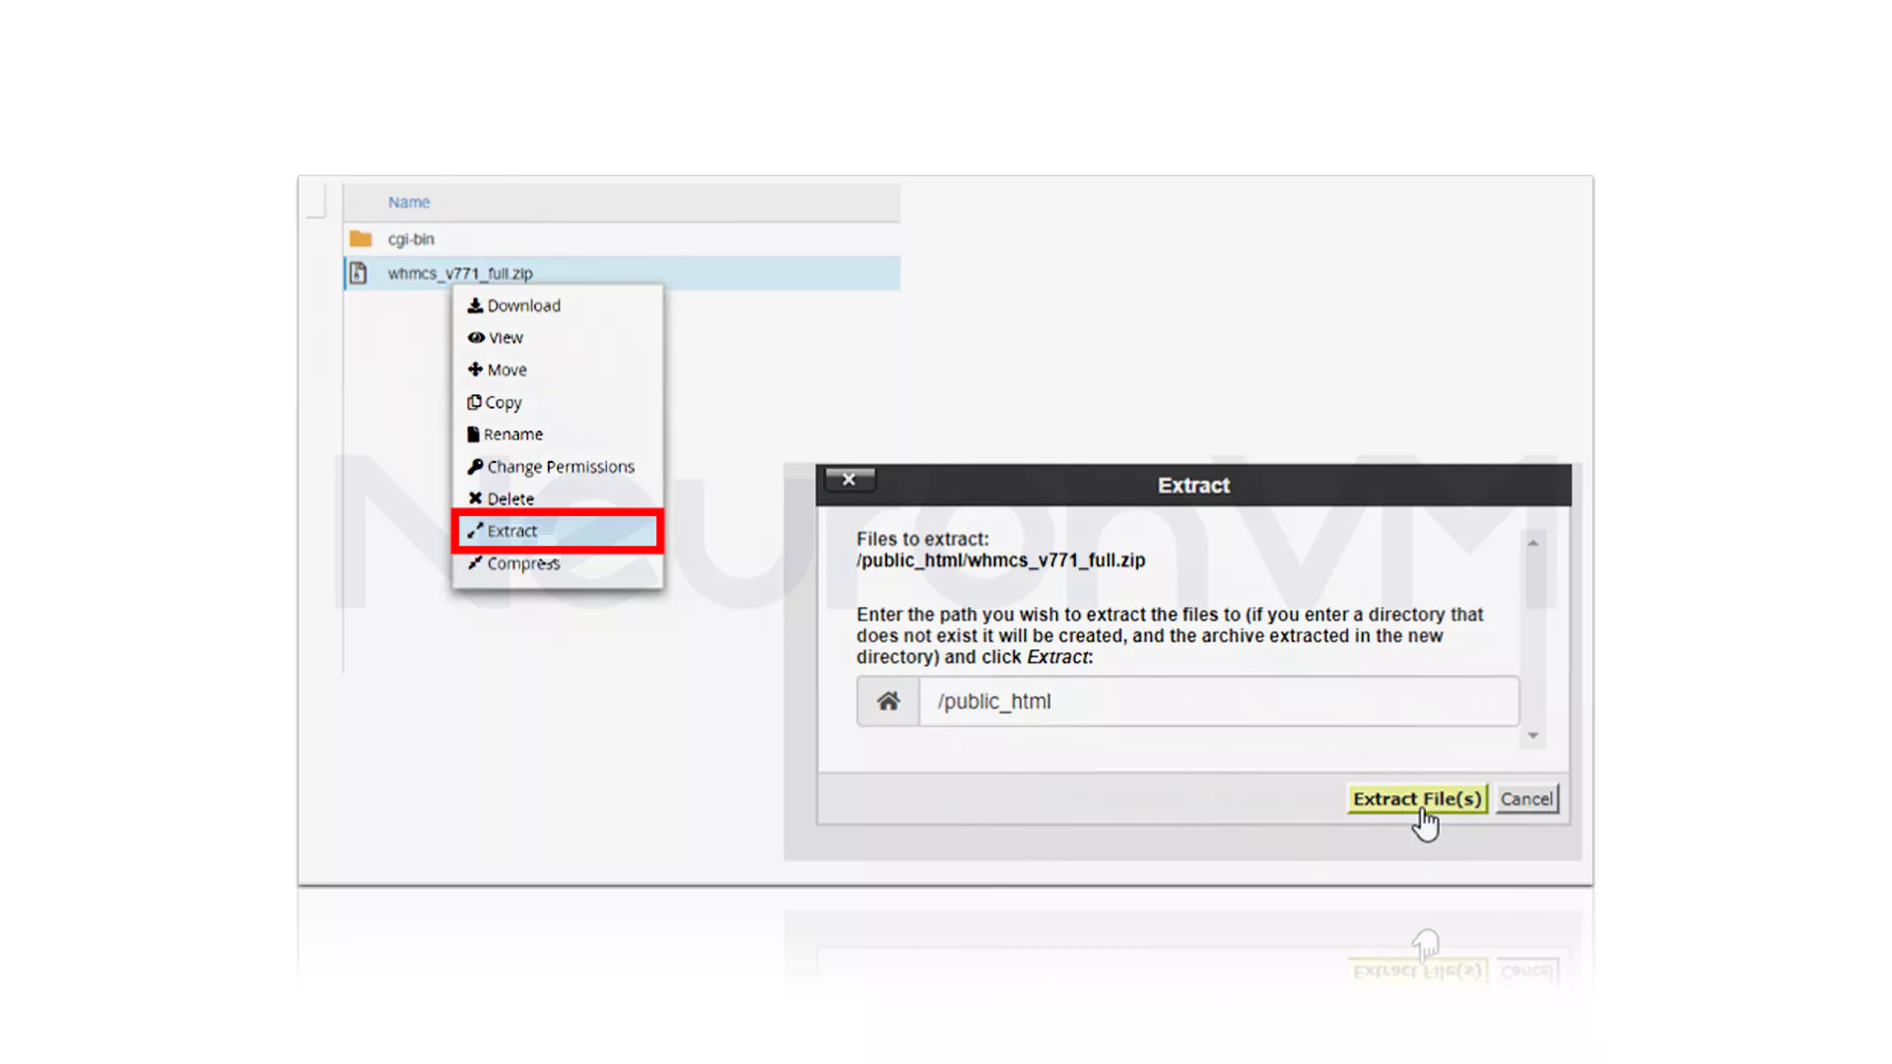
Task: Click the zip file icon for whmcs_v771_full.zip
Action: (359, 273)
